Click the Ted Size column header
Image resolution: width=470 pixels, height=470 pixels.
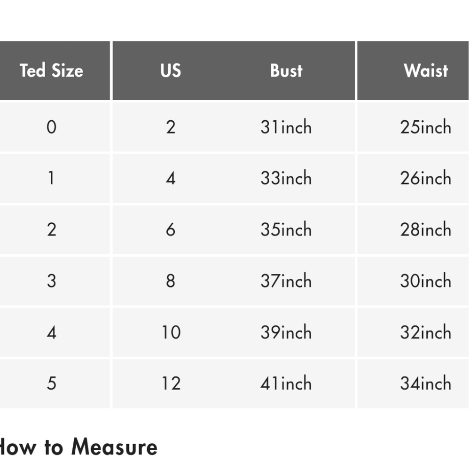(x=52, y=70)
